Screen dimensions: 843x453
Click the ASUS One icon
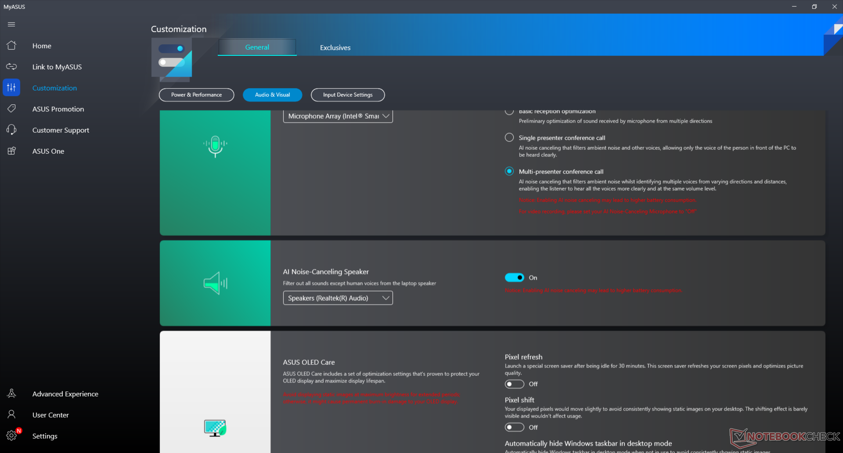click(x=11, y=151)
